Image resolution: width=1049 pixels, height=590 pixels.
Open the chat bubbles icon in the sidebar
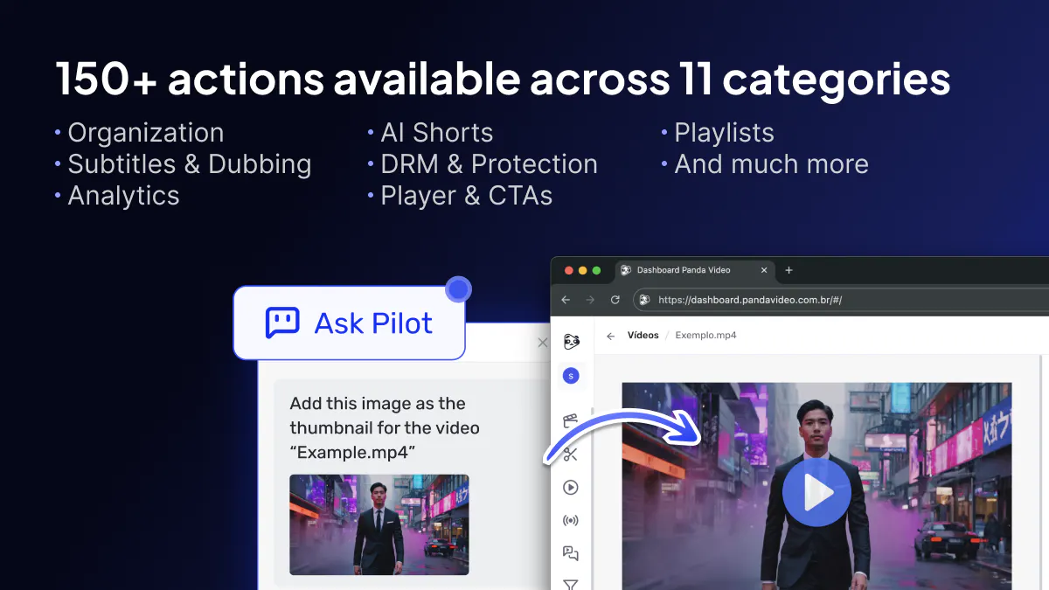571,552
